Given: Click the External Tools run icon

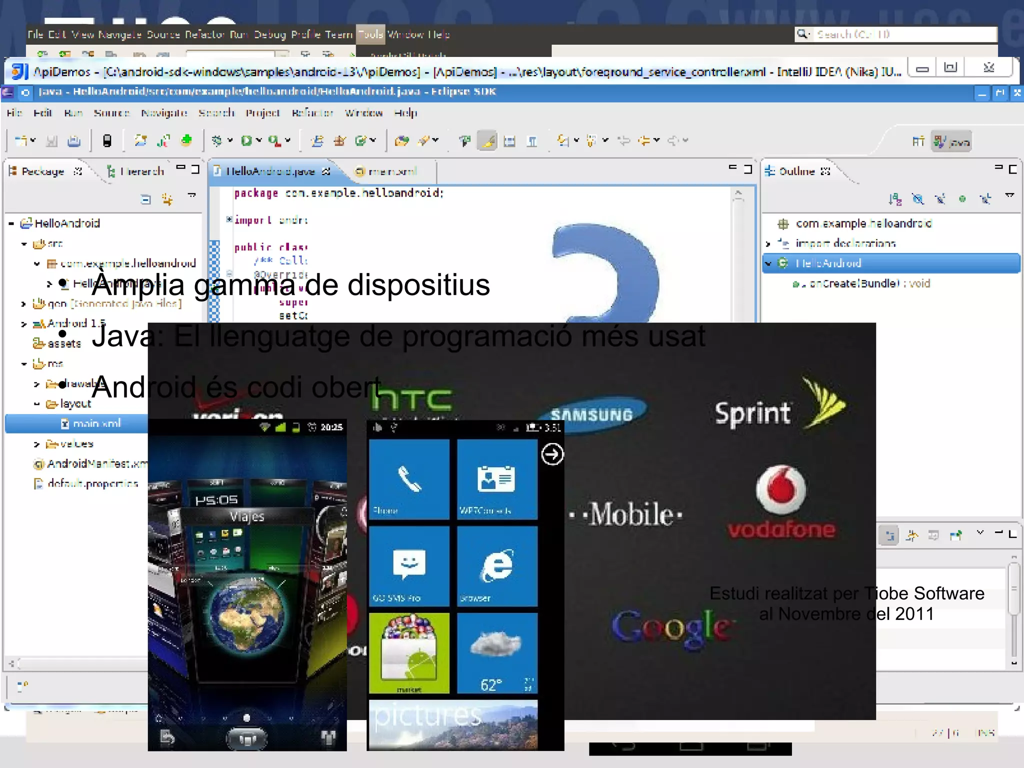Looking at the screenshot, I should (274, 140).
